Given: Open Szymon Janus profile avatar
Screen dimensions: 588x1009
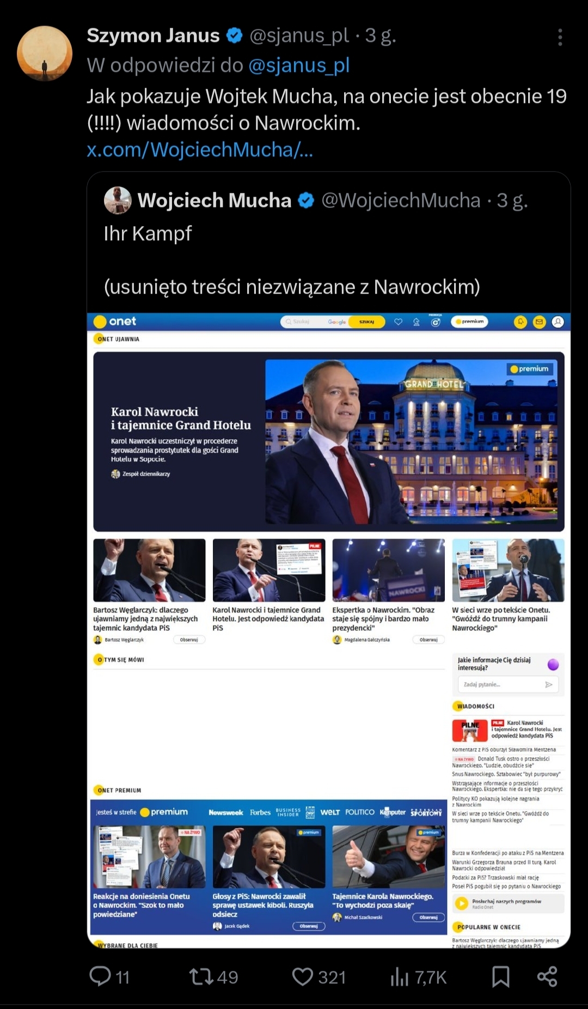Looking at the screenshot, I should tap(45, 53).
